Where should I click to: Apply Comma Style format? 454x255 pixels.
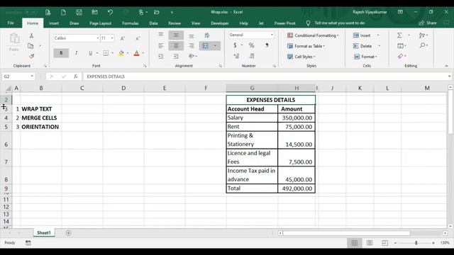[267, 45]
